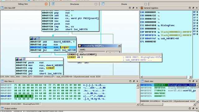Toggle the PF flag value
Viewport: 199px width, 112px height.
point(197,31)
